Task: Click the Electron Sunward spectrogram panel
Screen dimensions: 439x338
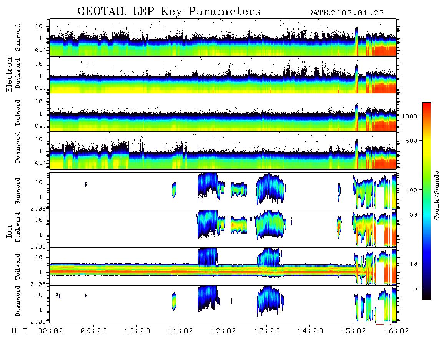Action: [223, 38]
